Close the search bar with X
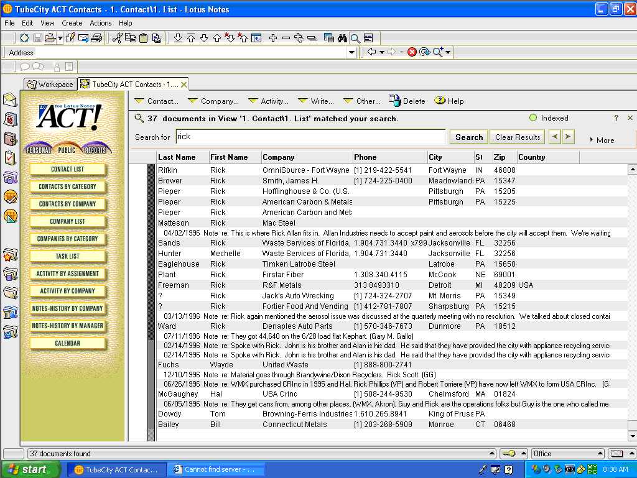637x478 pixels. 630,117
